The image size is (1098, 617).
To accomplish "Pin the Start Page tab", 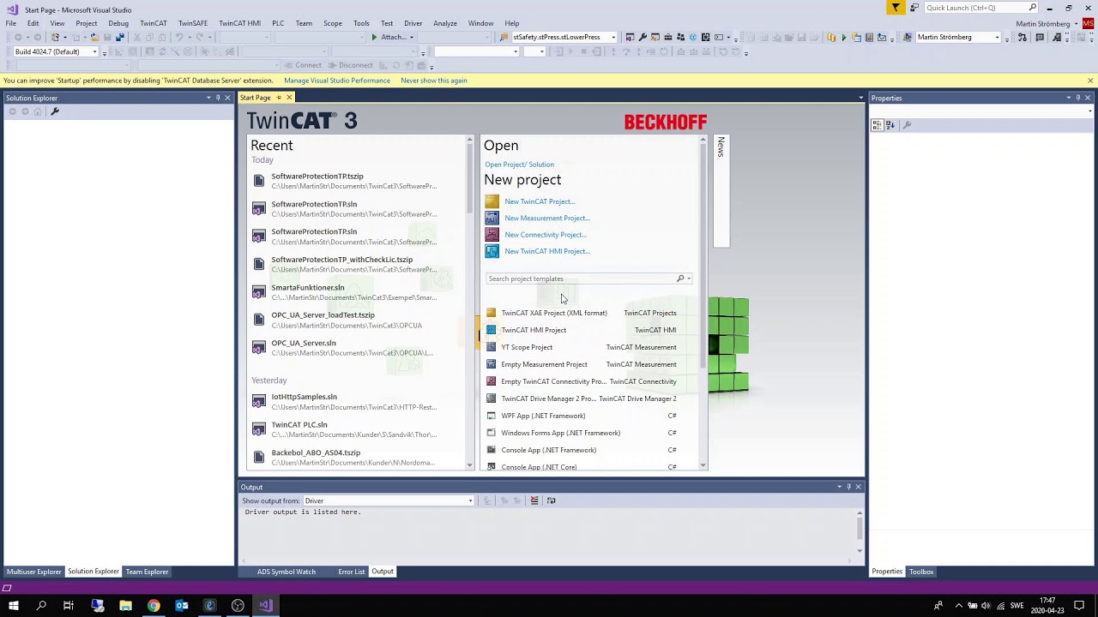I will (x=278, y=98).
